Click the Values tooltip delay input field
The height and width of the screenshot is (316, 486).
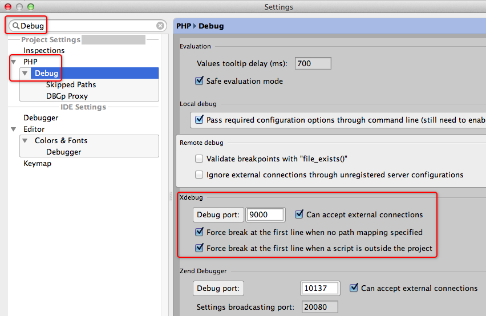click(313, 63)
